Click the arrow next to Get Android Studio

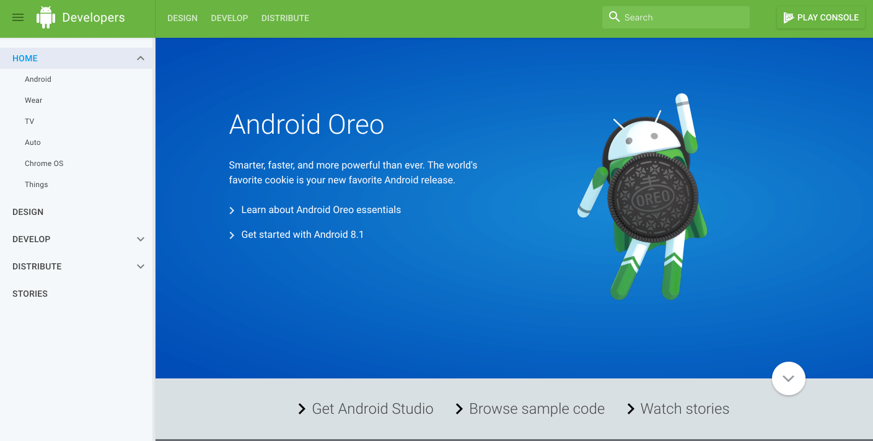302,409
